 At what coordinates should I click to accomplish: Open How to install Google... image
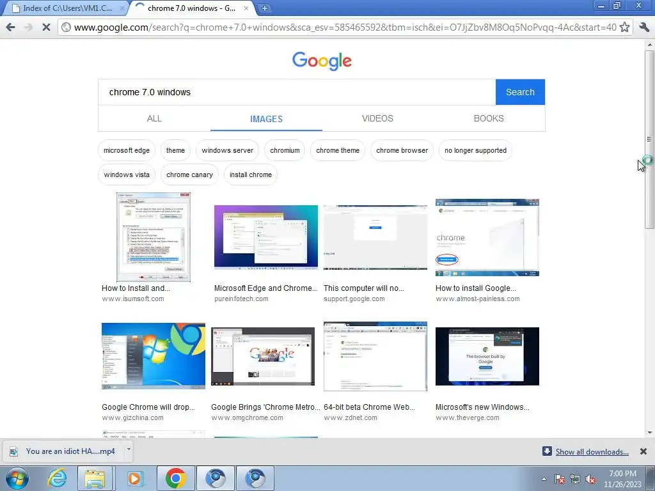coord(487,237)
